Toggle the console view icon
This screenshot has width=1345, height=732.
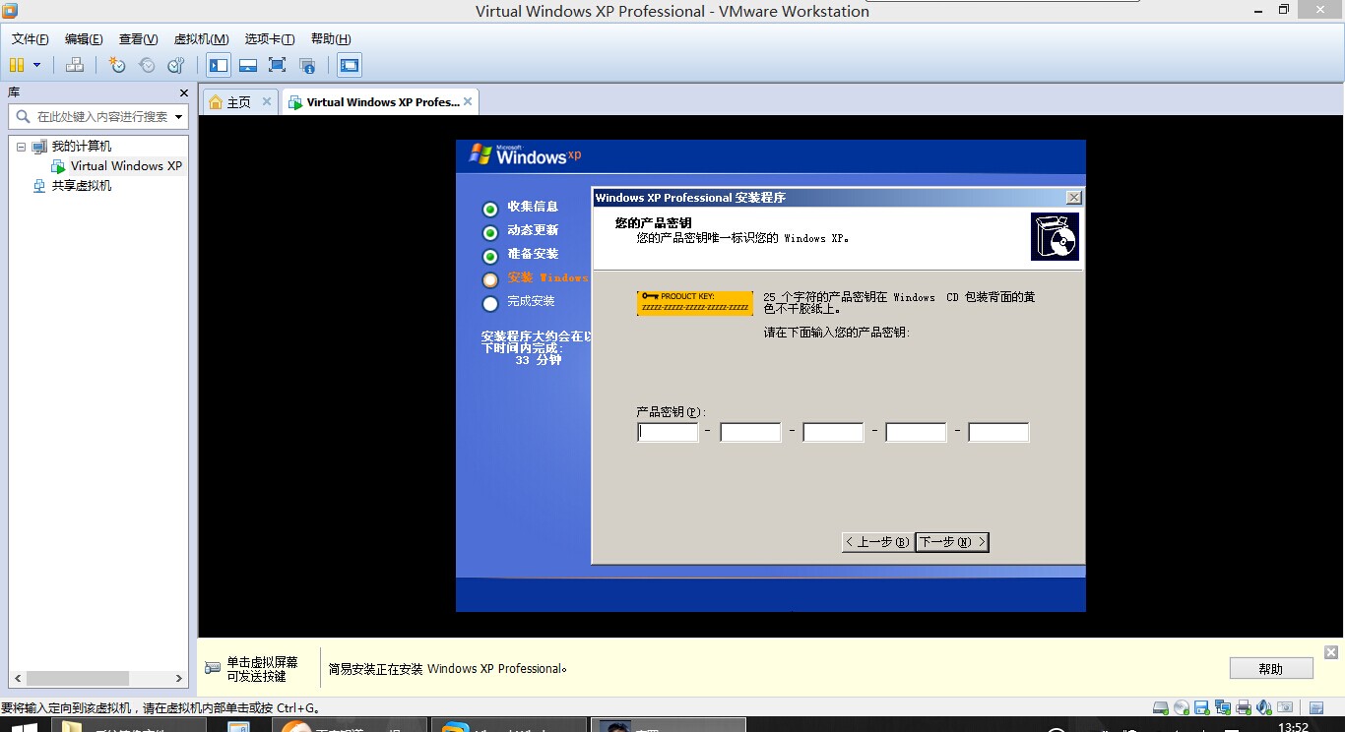coord(349,65)
